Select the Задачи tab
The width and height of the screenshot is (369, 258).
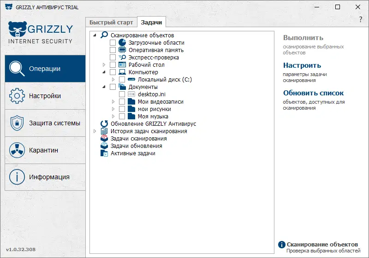coord(151,22)
